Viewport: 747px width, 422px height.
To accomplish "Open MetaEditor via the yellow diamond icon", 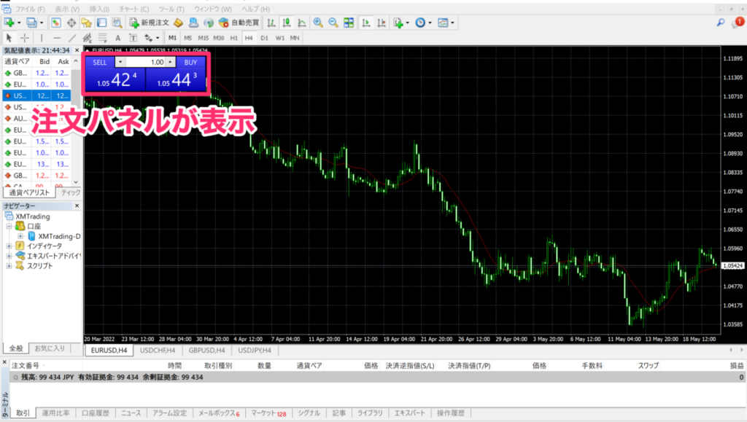I will tap(178, 23).
